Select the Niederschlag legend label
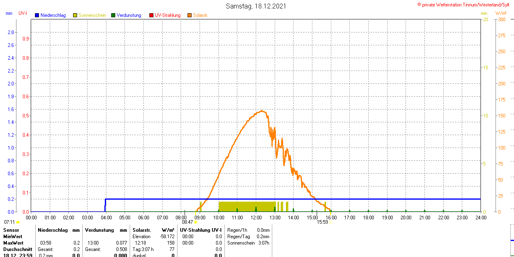Screen dimensions: 514x257 [x=53, y=15]
